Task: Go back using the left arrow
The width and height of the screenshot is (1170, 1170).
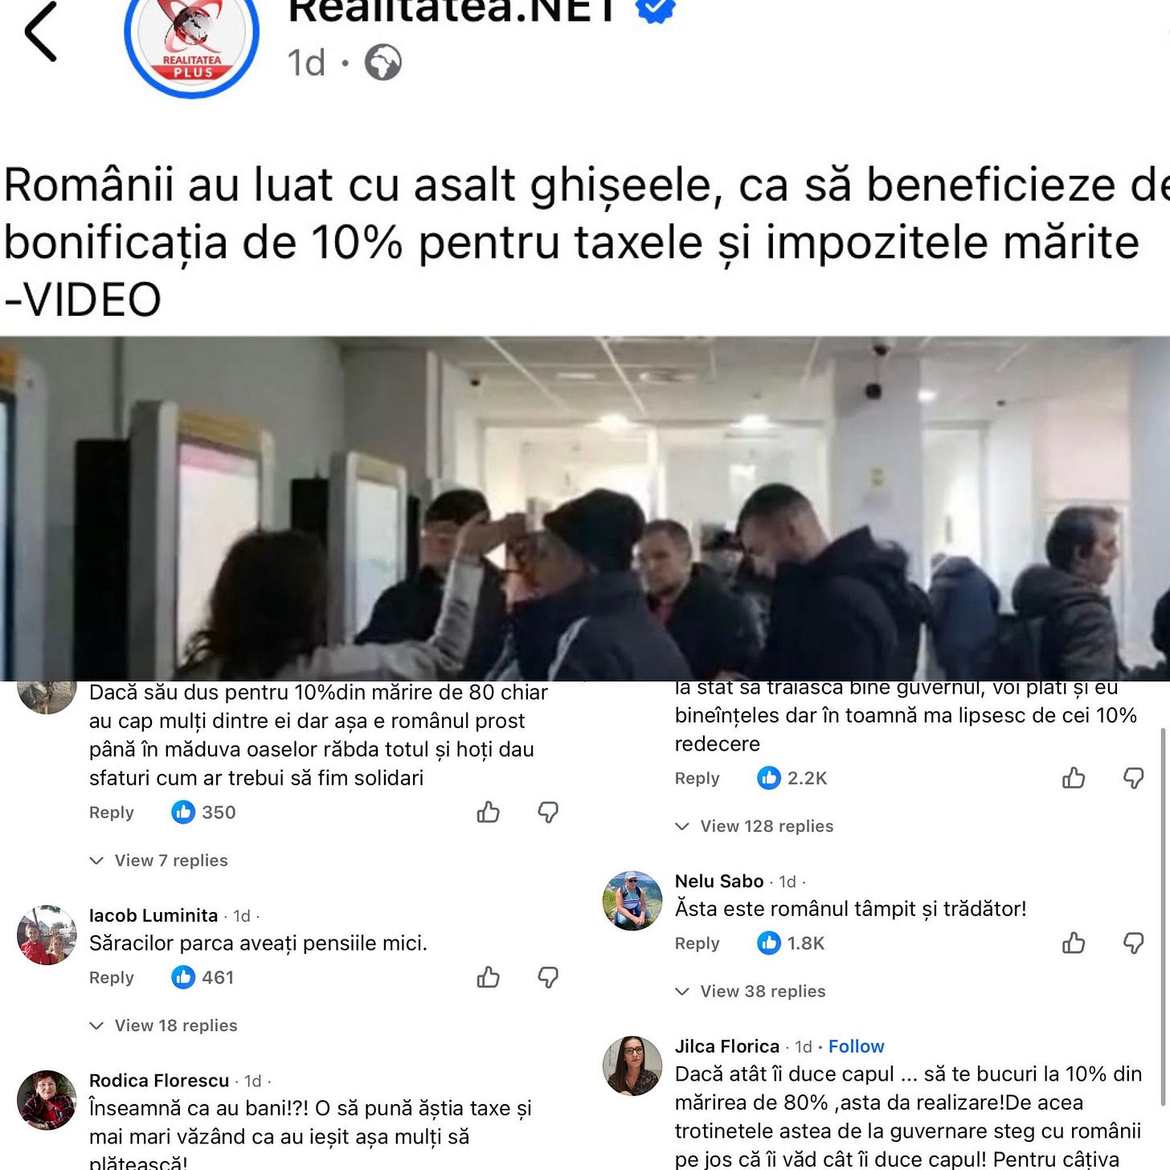Action: coord(41,31)
